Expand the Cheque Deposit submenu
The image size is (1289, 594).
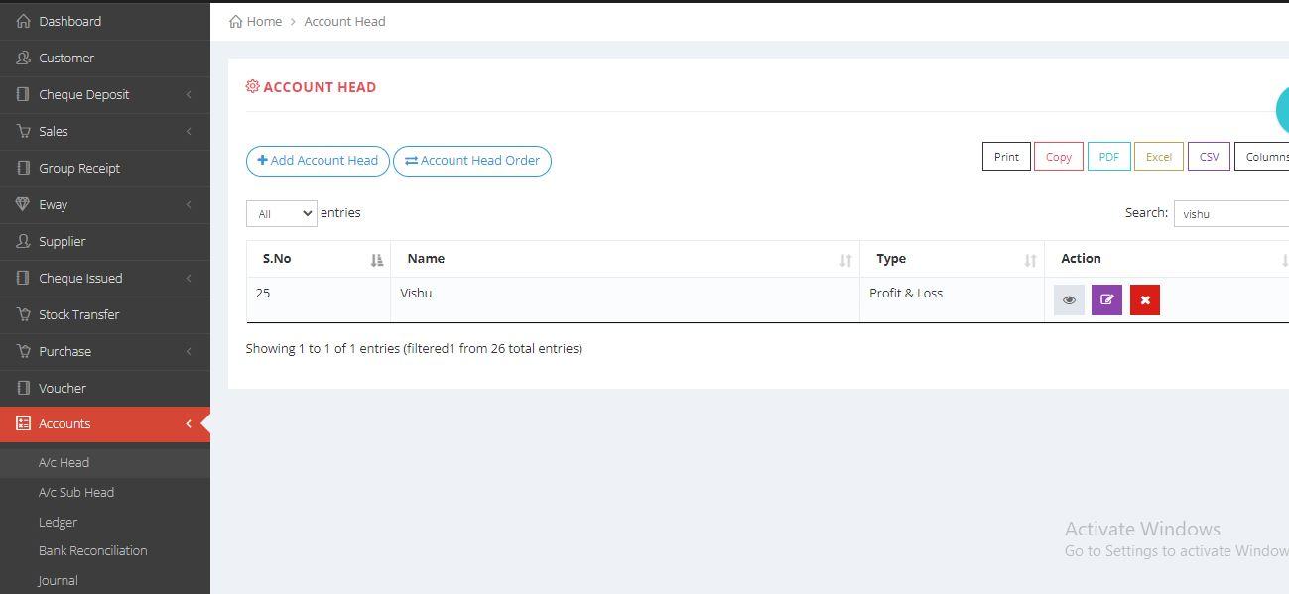click(189, 95)
